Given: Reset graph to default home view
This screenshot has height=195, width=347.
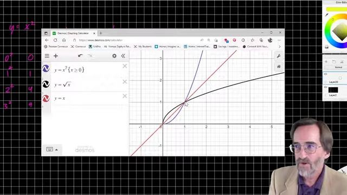Looking at the screenshot, I should coord(279,66).
